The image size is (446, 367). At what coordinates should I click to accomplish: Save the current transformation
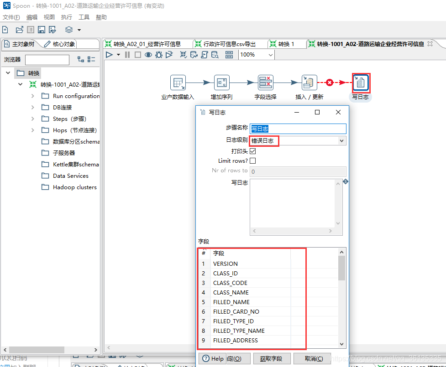(42, 30)
